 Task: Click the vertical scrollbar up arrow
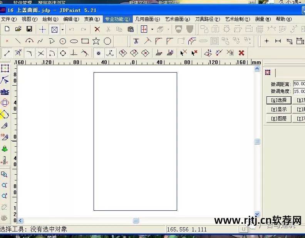click(257, 68)
